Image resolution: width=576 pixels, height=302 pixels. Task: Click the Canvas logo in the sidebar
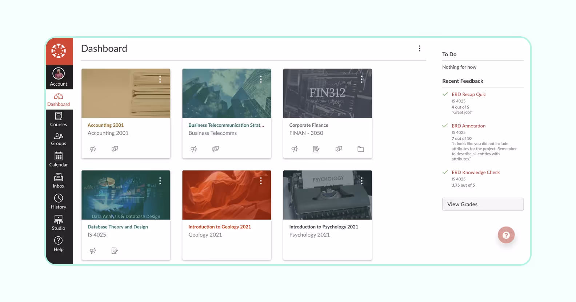[x=59, y=51]
